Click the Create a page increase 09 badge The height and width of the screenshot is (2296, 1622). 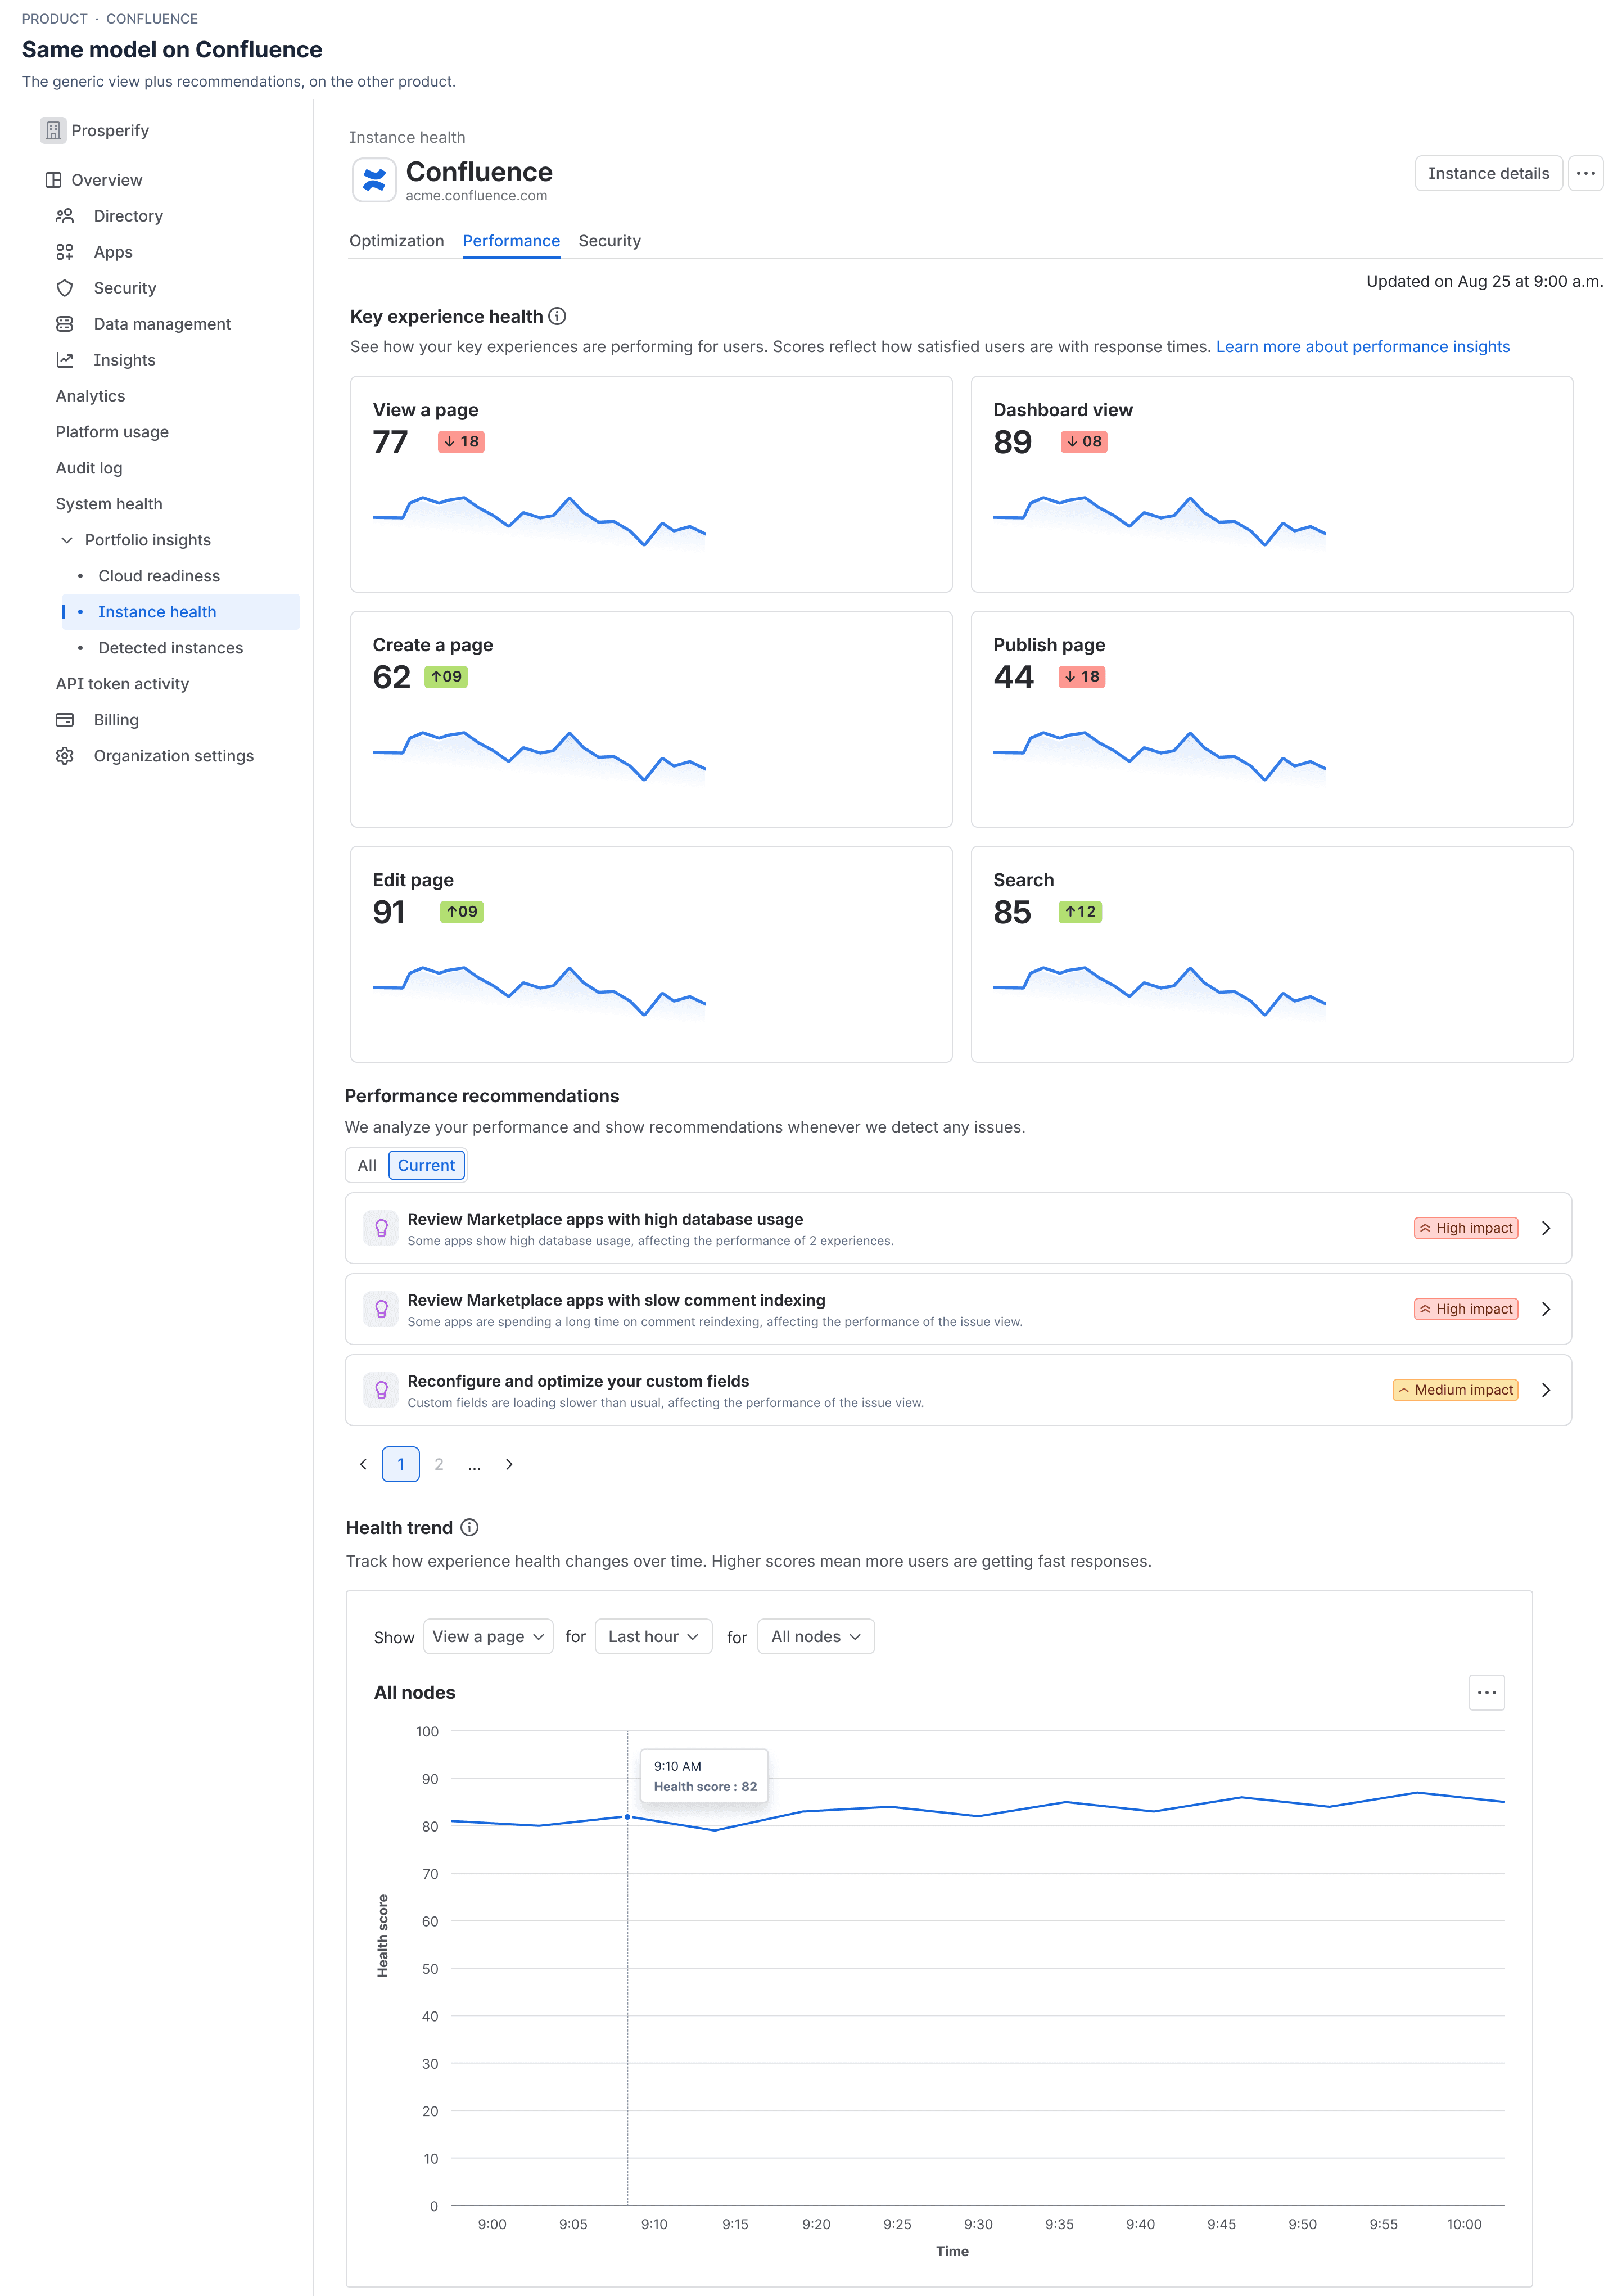tap(446, 676)
